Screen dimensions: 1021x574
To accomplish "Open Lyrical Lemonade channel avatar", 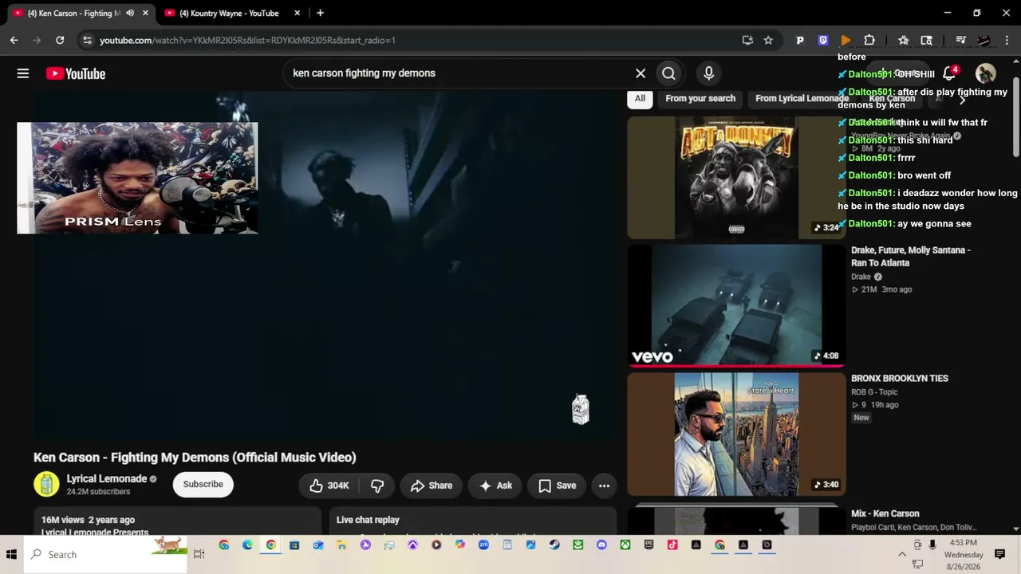I will [x=46, y=484].
